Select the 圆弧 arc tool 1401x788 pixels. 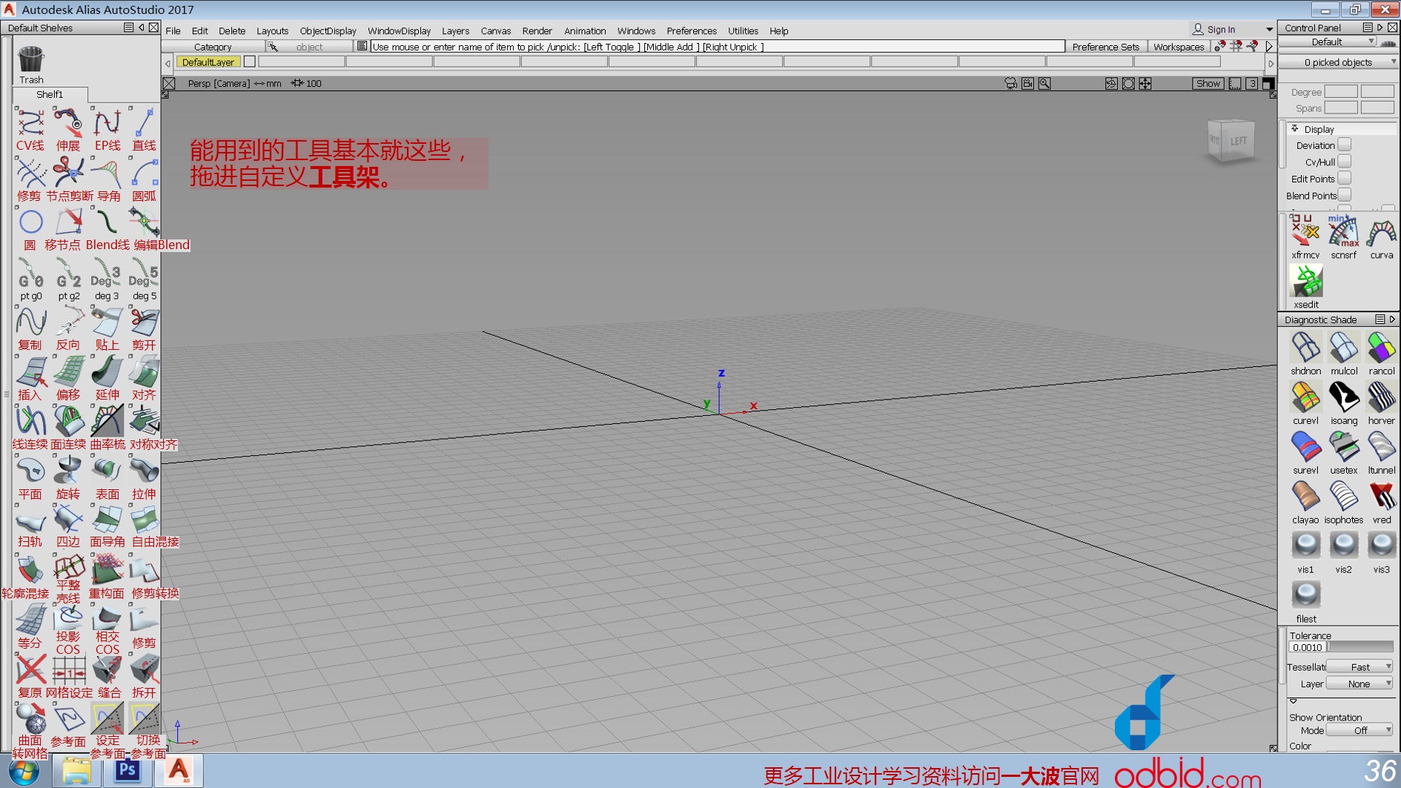(144, 172)
